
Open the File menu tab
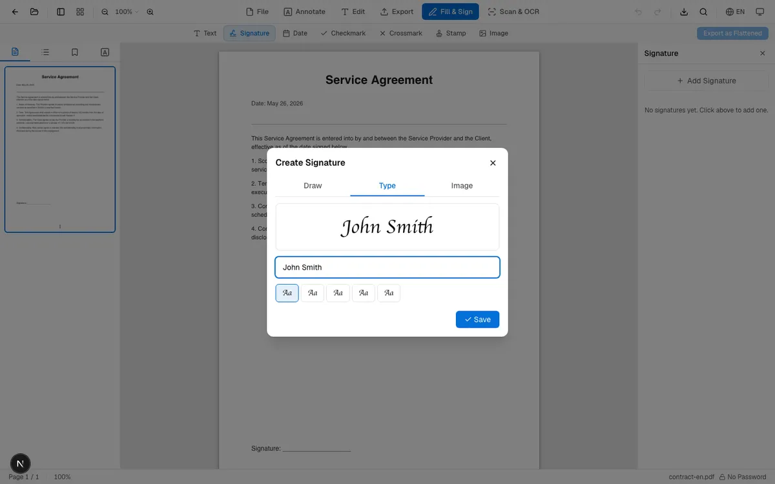pos(257,12)
